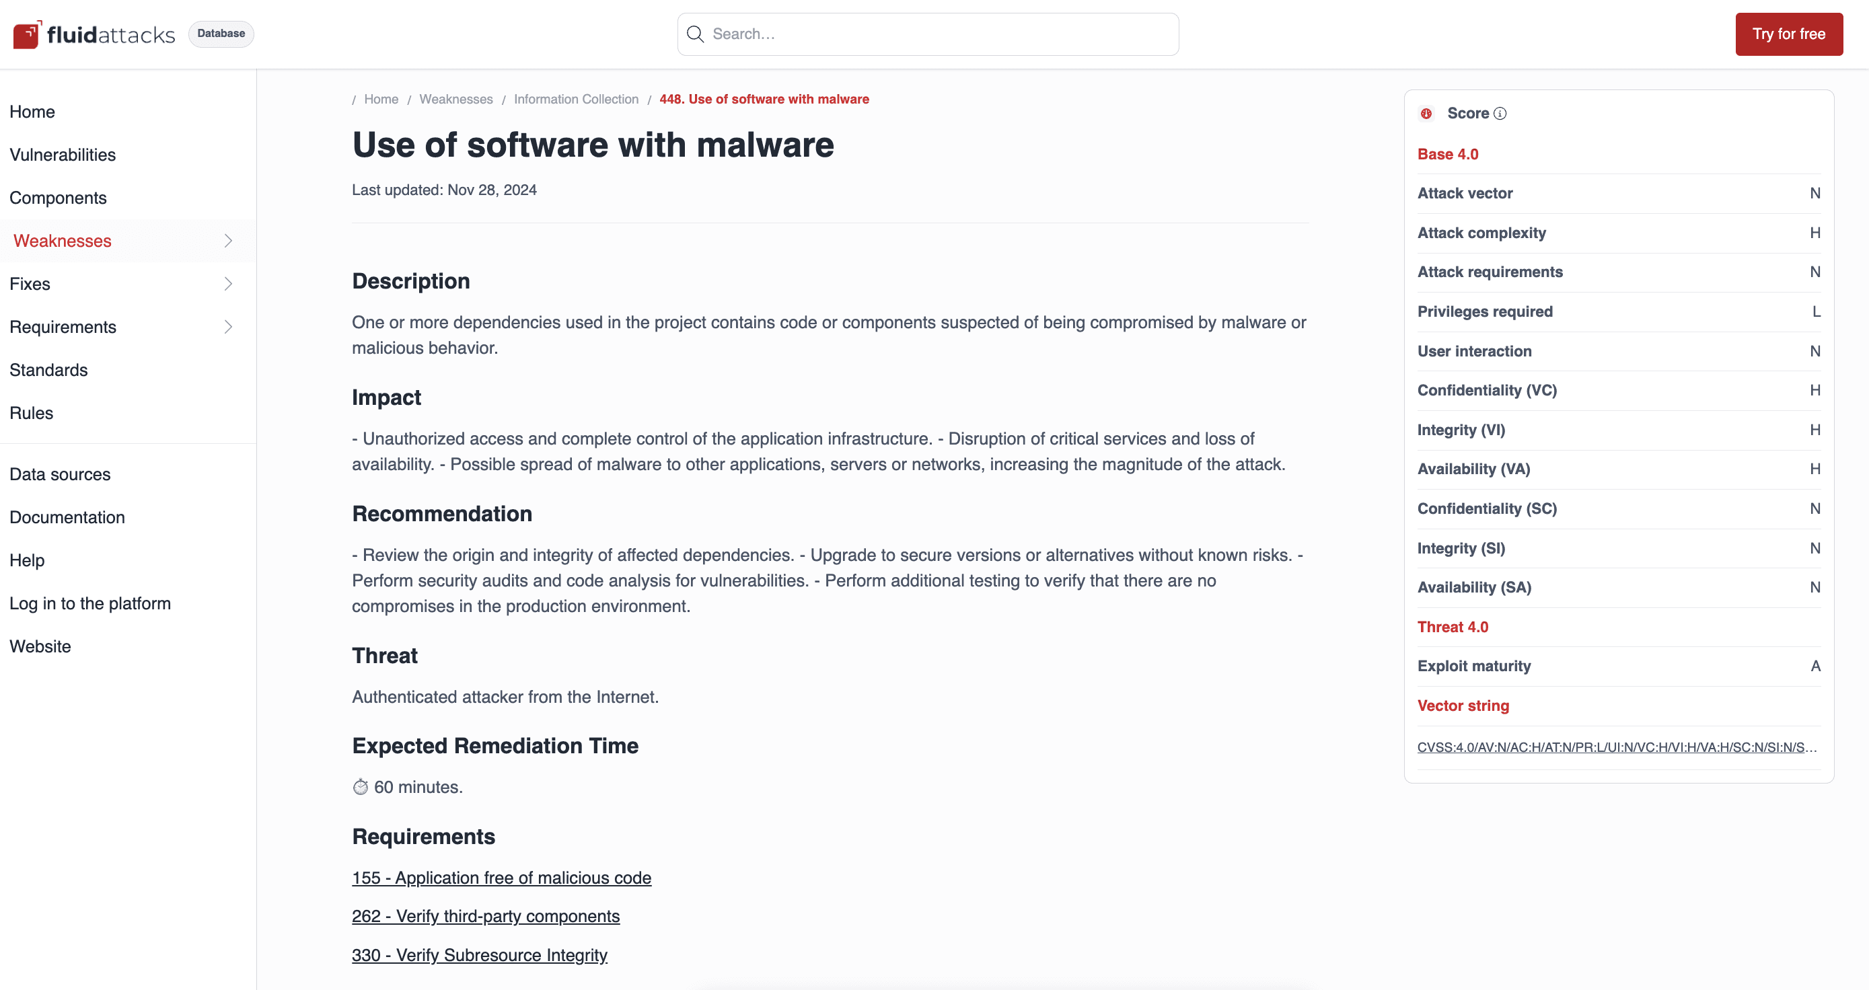Click the search magnifier icon
Image resolution: width=1869 pixels, height=990 pixels.
[x=695, y=34]
